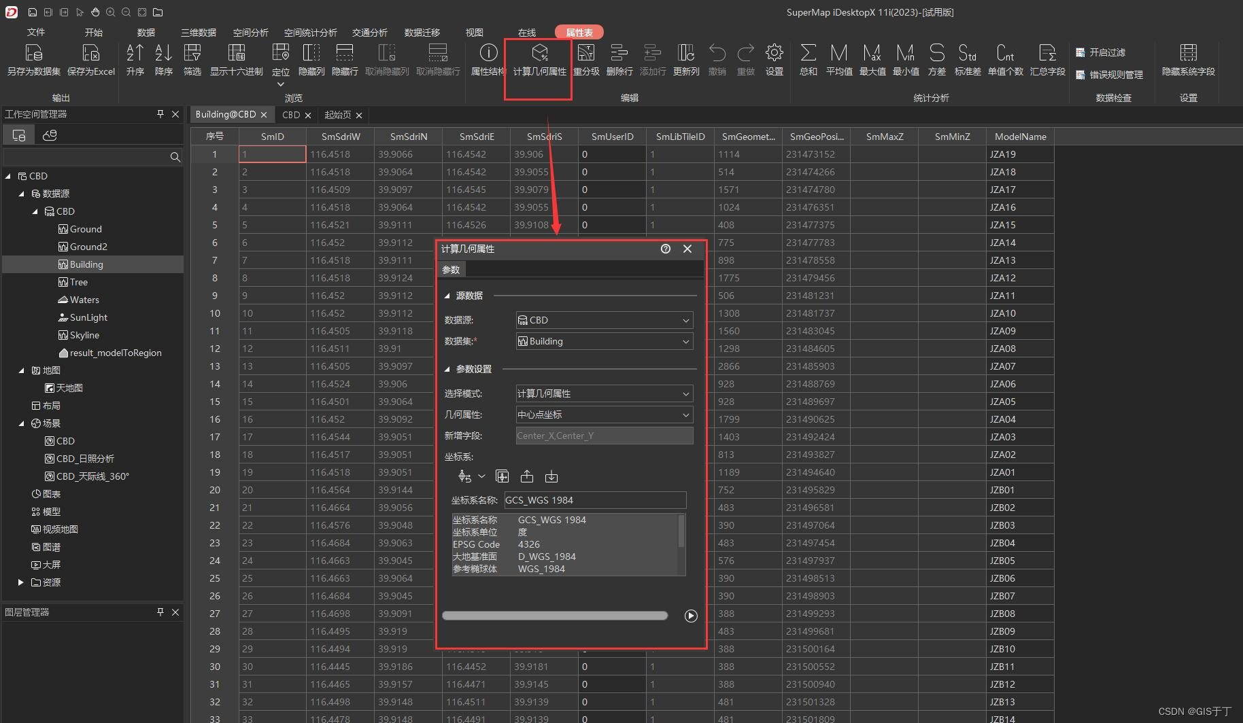
Task: Click the 隐藏列 hide column icon
Action: pyautogui.click(x=311, y=53)
